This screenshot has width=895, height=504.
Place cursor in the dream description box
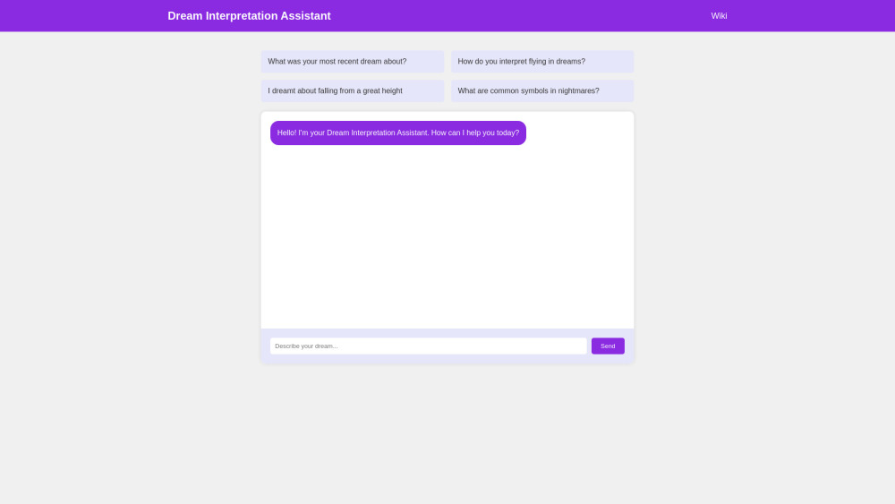pyautogui.click(x=428, y=346)
